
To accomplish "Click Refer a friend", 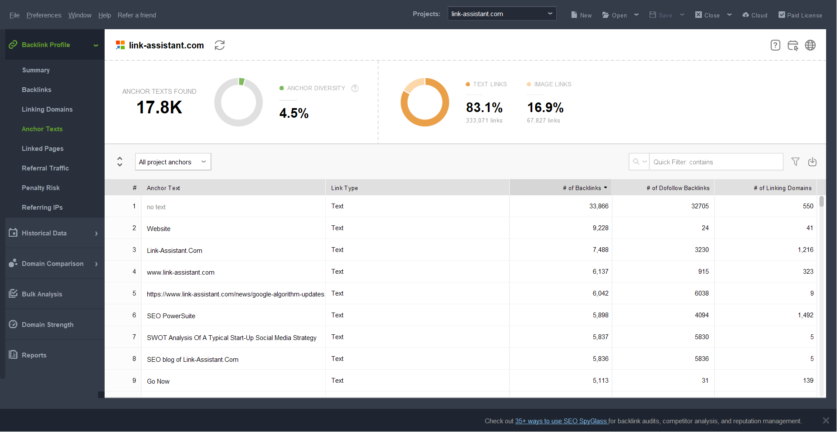I will pyautogui.click(x=137, y=15).
